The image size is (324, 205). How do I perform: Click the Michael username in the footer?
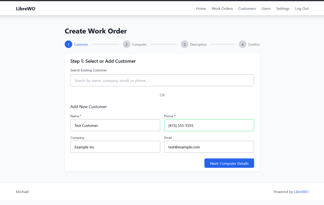(22, 192)
